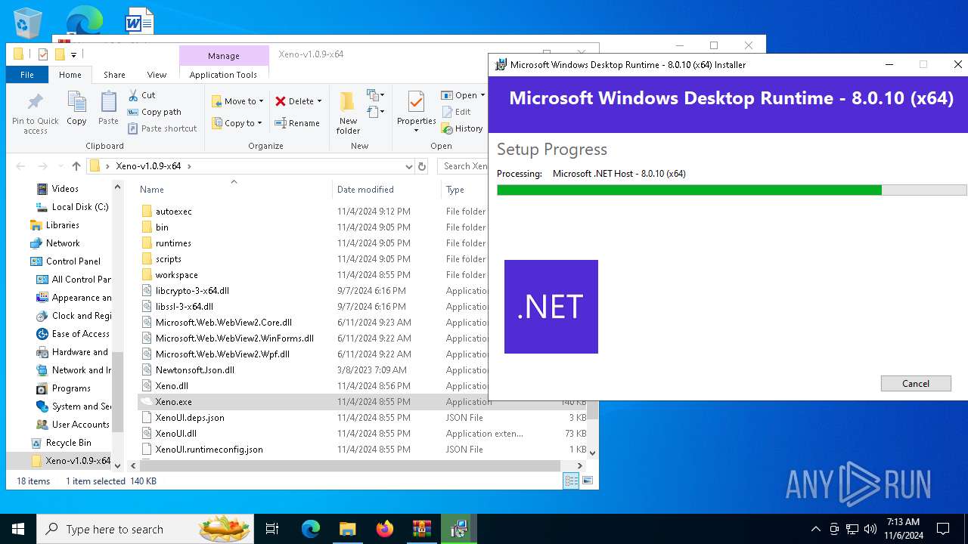Viewport: 968px width, 544px height.
Task: Switch to the View ribbon tab
Action: point(157,75)
